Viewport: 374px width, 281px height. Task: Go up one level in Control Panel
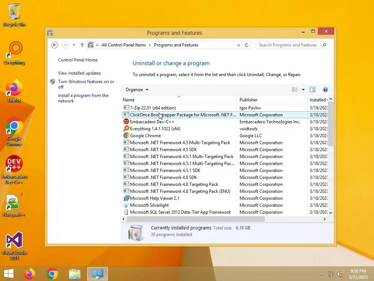click(x=82, y=45)
